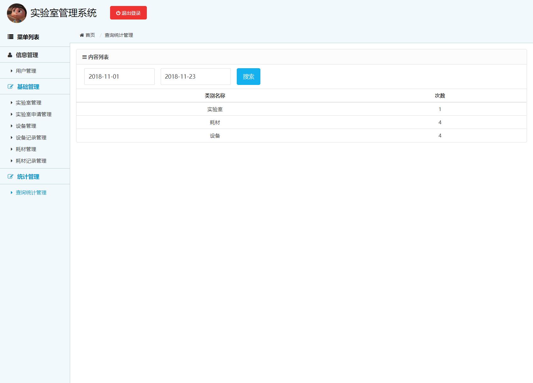Open 设备记录管理 in the sidebar

31,137
